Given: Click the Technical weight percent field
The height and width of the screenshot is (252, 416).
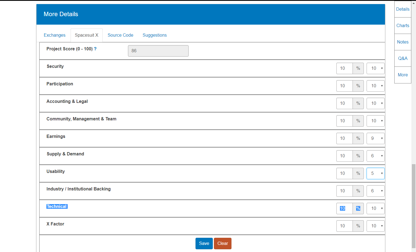Looking at the screenshot, I should 345,208.
